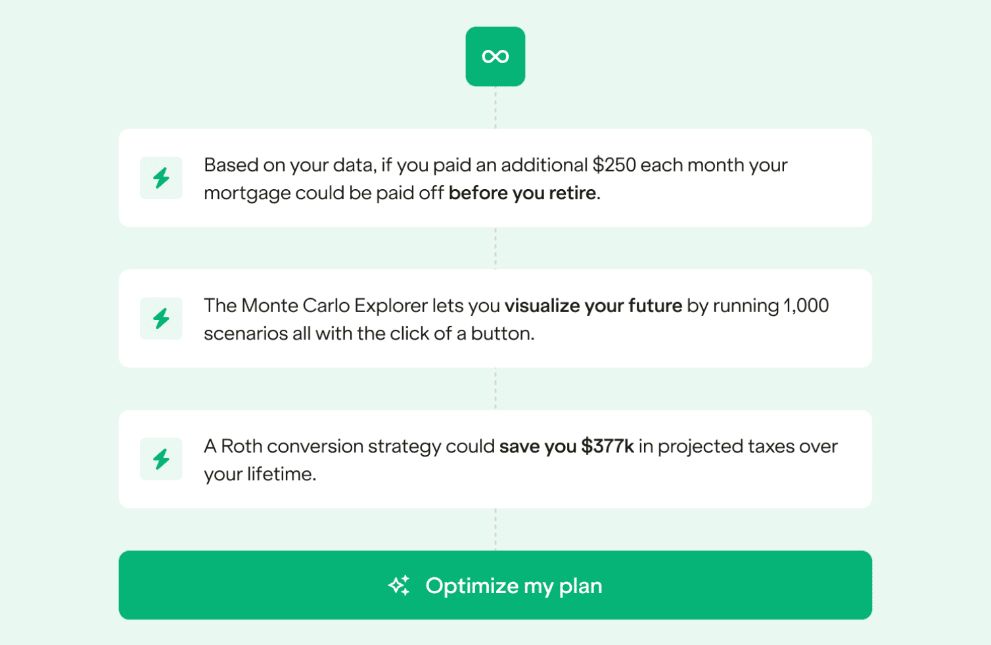Image resolution: width=991 pixels, height=645 pixels.
Task: Select the lightning bolt icon on the mortgage insight
Action: pos(160,177)
